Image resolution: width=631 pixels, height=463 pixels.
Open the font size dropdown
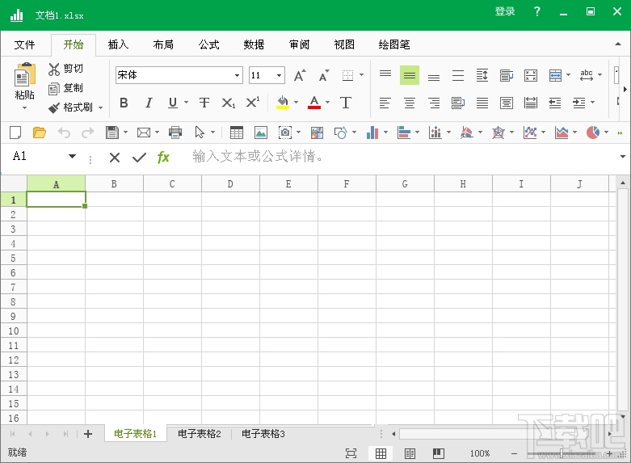tap(279, 75)
